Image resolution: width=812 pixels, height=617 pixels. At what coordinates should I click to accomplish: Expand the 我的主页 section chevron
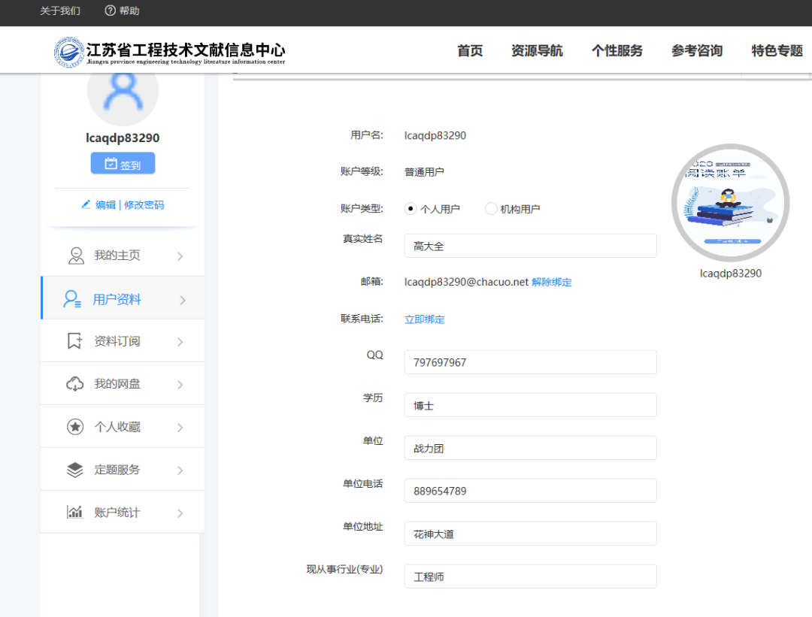pyautogui.click(x=180, y=255)
